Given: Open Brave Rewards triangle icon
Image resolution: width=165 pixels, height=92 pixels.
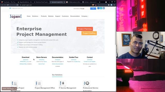Looking at the screenshot, I should 96,5.
